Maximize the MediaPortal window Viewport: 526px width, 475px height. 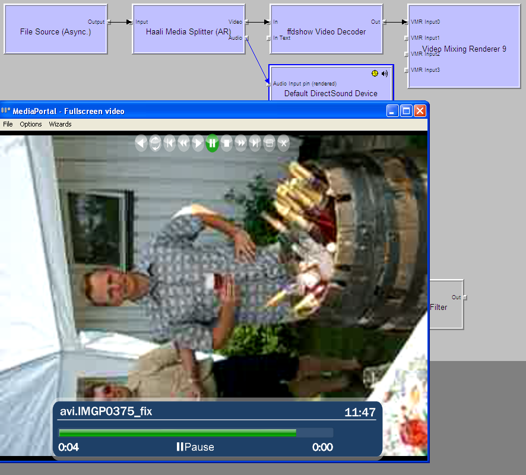point(406,110)
